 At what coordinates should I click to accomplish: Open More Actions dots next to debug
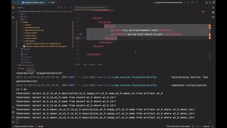pos(196,2)
